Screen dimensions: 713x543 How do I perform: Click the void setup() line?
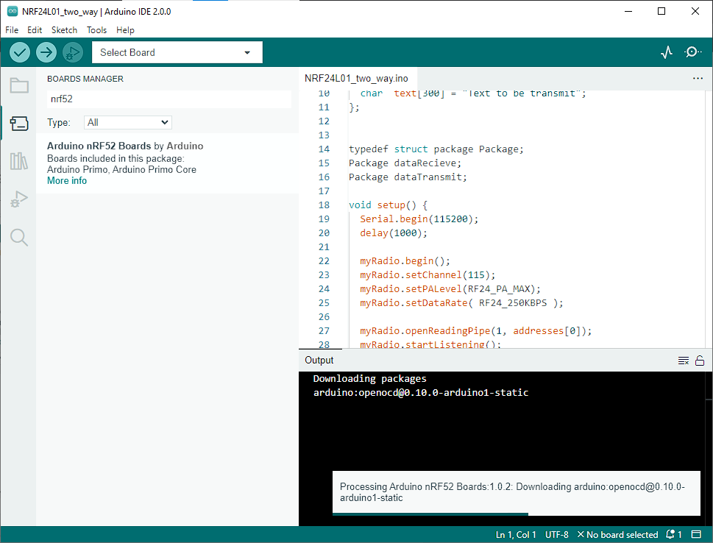pyautogui.click(x=388, y=205)
